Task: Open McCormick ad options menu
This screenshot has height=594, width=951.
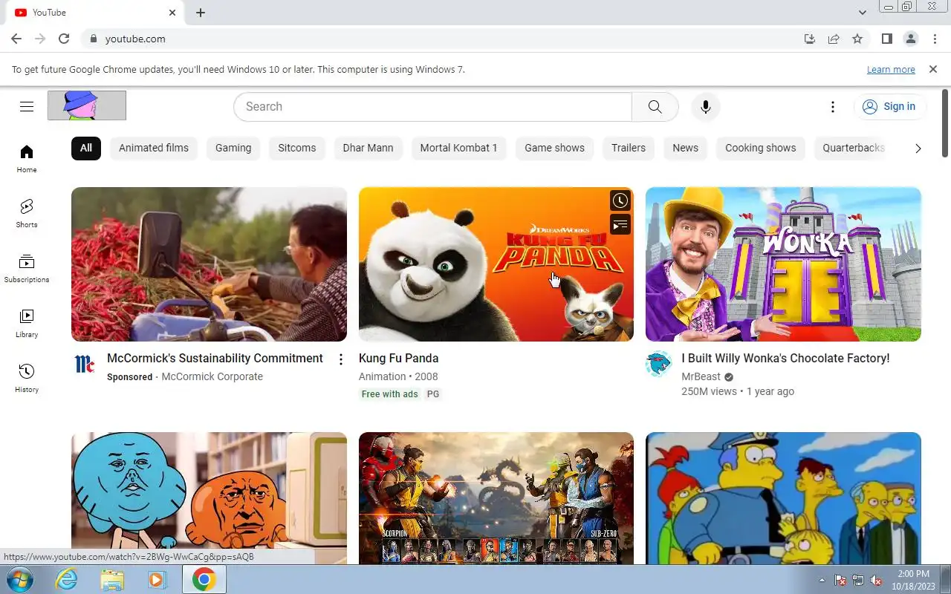Action: (x=341, y=359)
